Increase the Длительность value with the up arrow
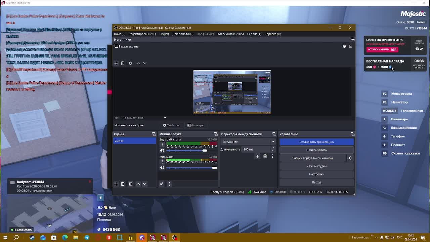The width and height of the screenshot is (430, 242). (273, 148)
